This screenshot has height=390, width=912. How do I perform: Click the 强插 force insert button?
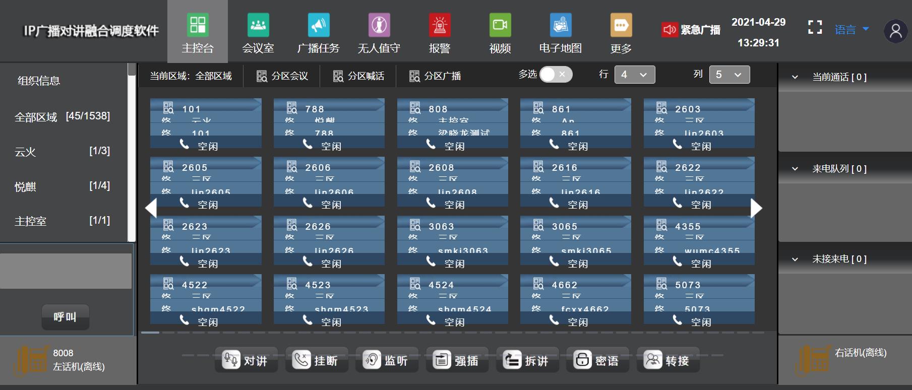(x=457, y=360)
